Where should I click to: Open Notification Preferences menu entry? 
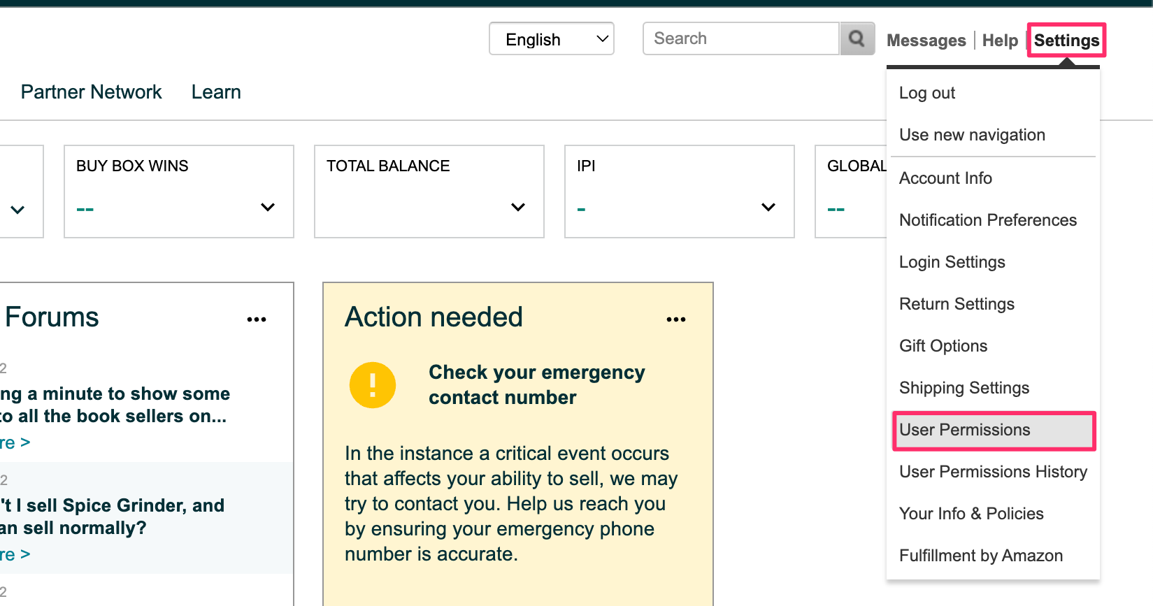point(987,220)
